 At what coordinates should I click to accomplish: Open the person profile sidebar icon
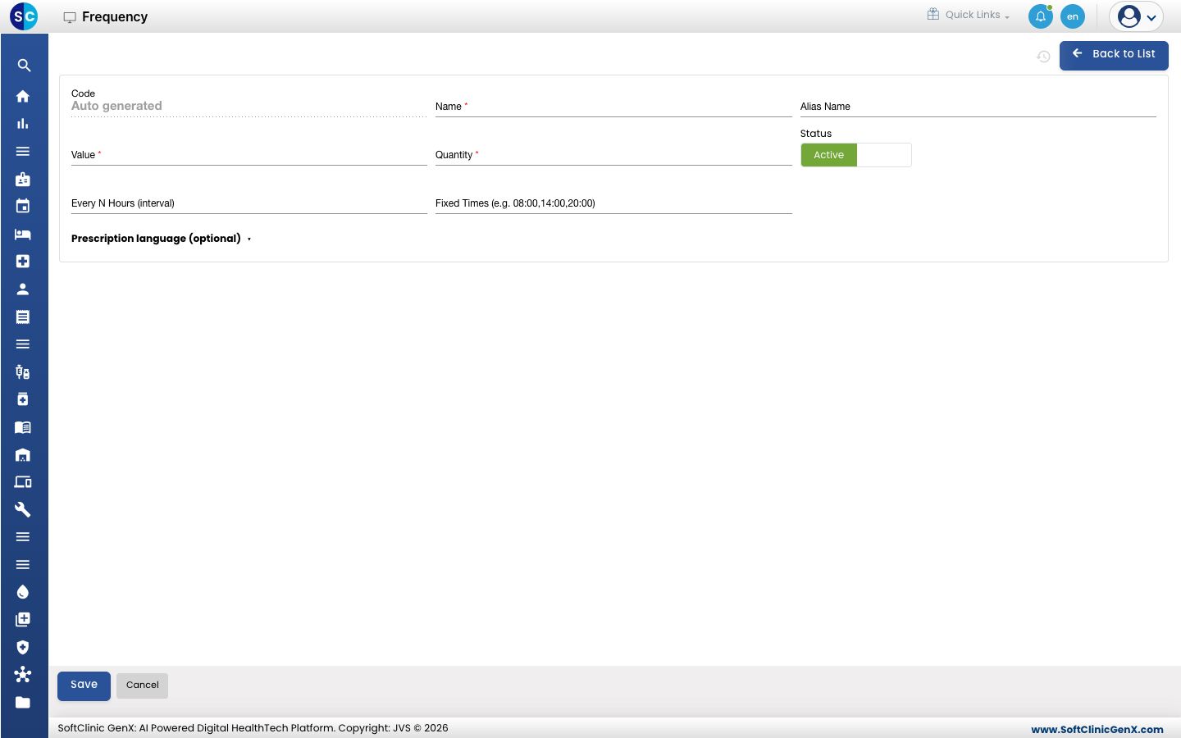(23, 289)
